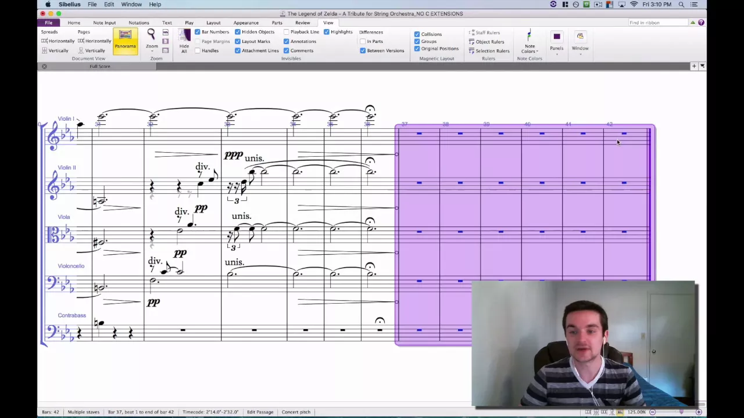Click the Window arrangement icon
744x418 pixels.
pos(580,36)
